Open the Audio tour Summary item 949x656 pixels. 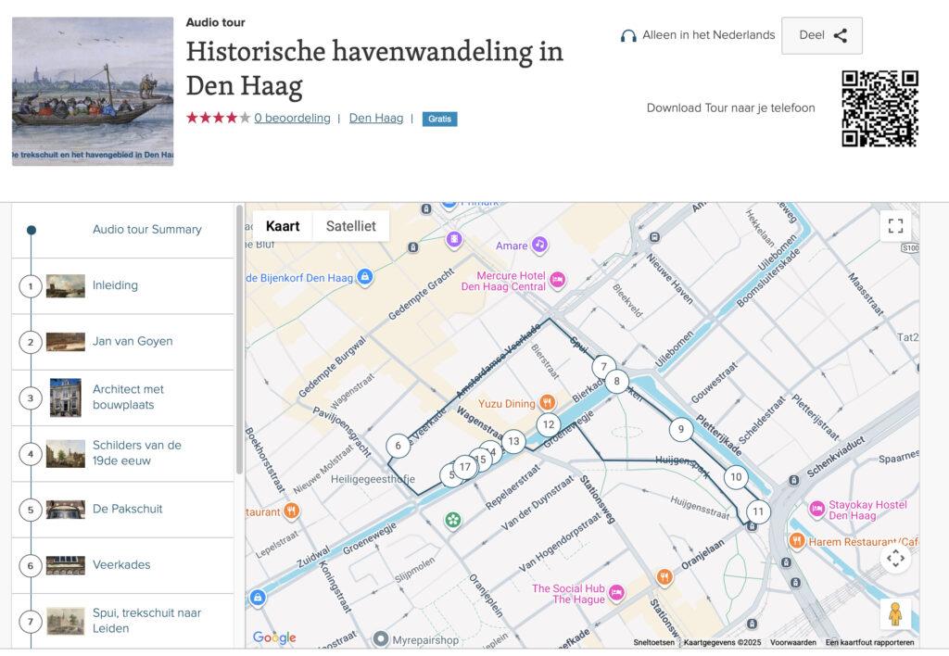pos(146,230)
